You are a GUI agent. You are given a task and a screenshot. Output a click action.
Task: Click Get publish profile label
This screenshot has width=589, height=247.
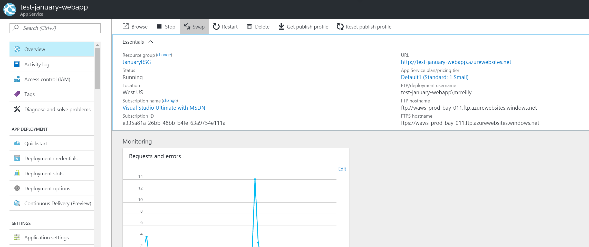coord(307,27)
